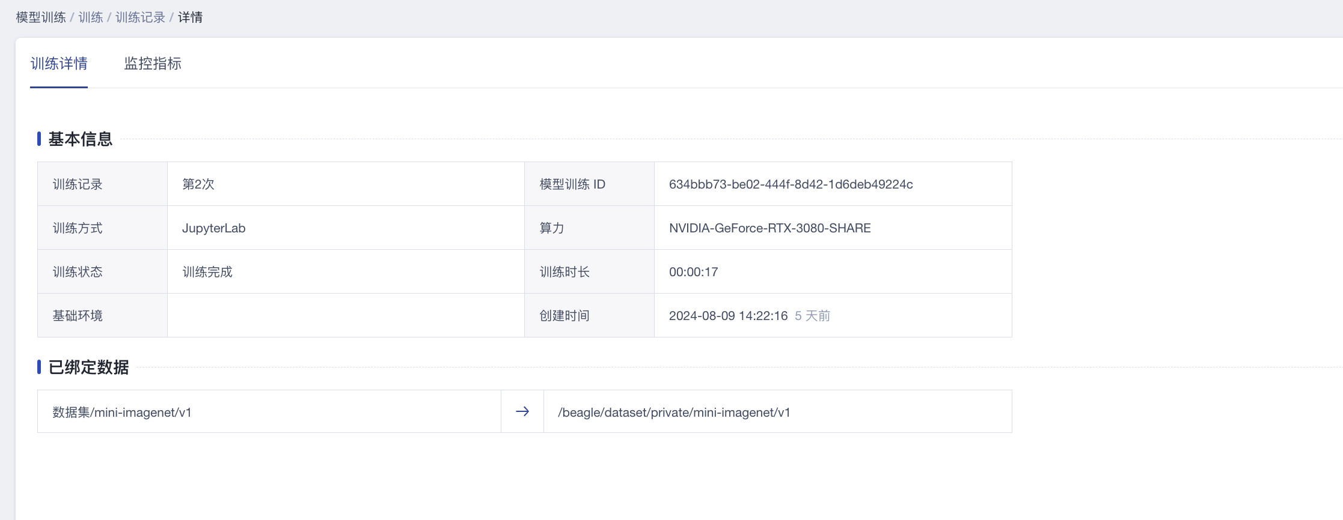Click the JupyterLab training method value
Image resolution: width=1343 pixels, height=520 pixels.
tap(214, 228)
